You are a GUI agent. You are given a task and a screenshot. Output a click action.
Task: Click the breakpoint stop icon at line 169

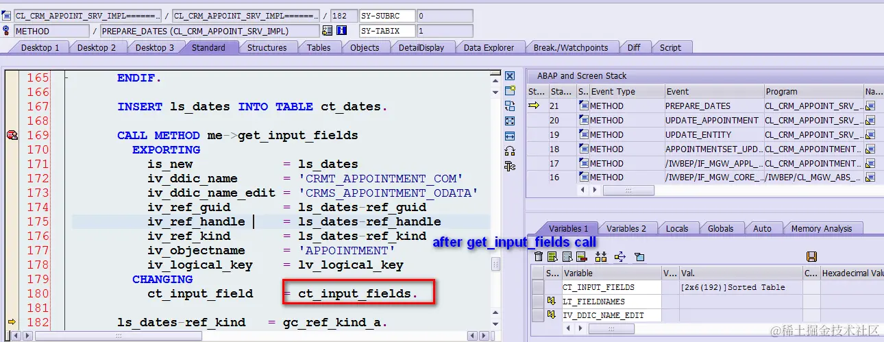pos(12,135)
